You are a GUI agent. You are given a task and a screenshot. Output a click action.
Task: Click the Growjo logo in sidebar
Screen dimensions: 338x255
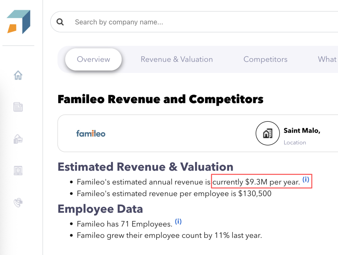click(x=18, y=22)
